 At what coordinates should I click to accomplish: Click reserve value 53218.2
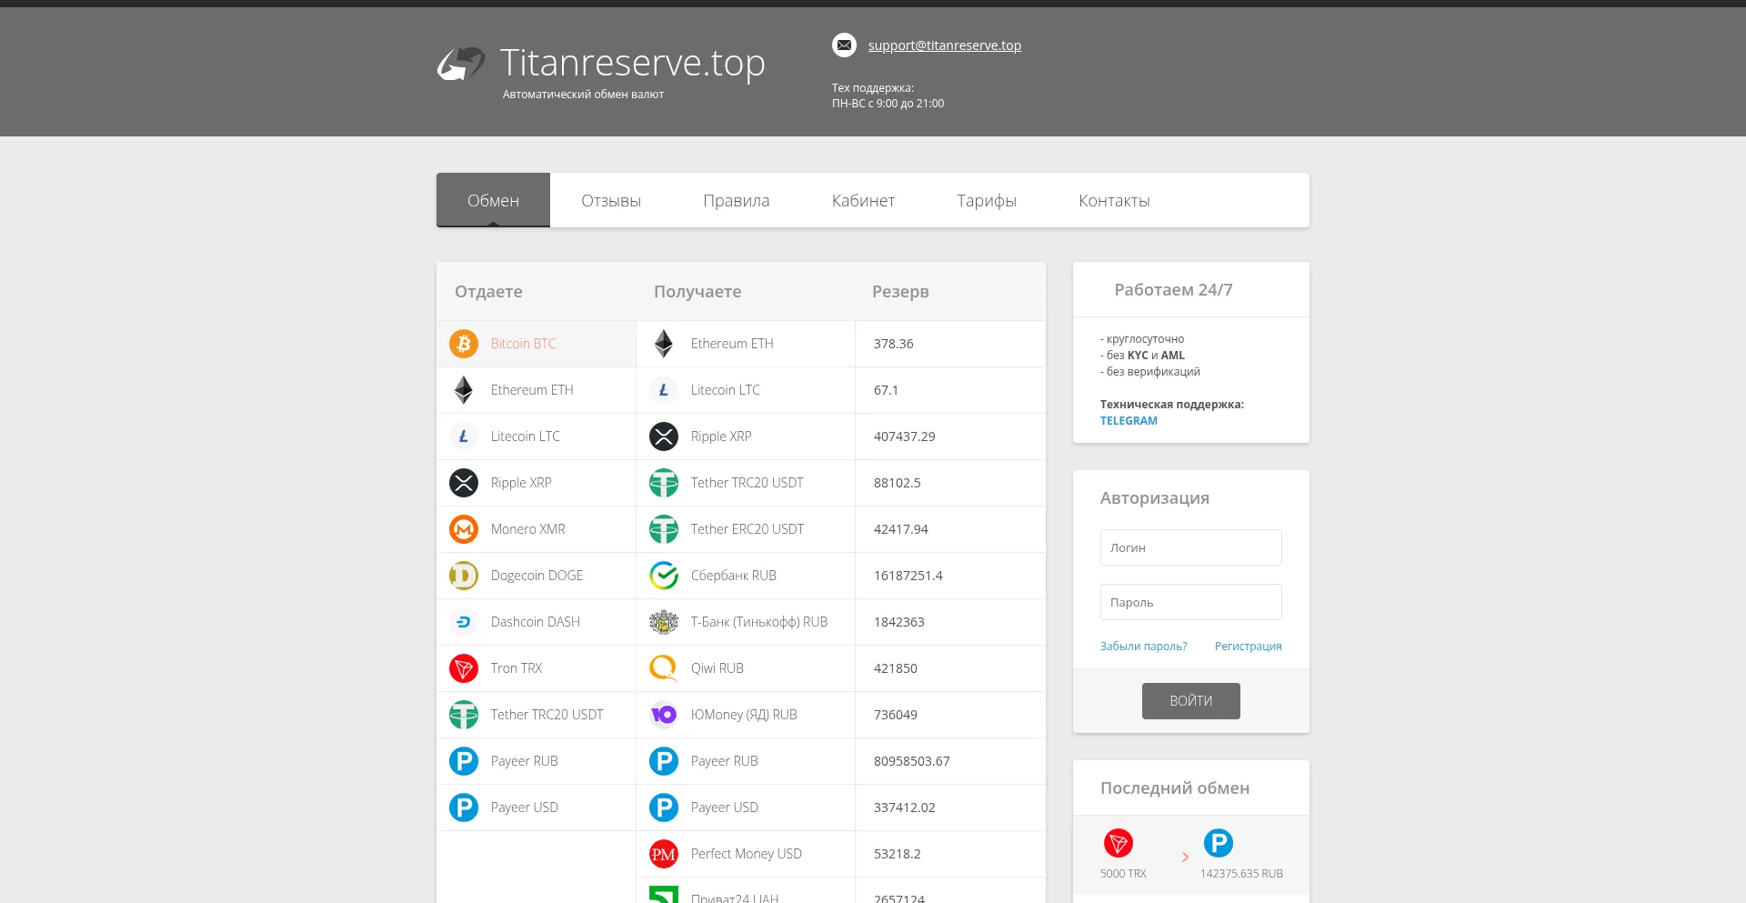tap(898, 854)
